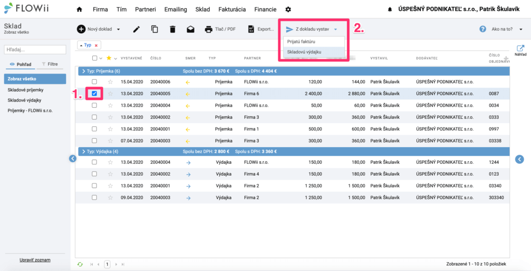
Task: Edit document with pencil icon
Action: pyautogui.click(x=136, y=30)
